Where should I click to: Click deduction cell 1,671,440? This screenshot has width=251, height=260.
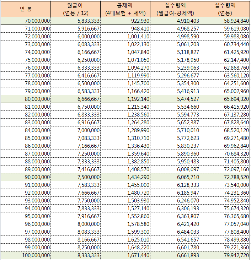pyautogui.click(x=125, y=255)
